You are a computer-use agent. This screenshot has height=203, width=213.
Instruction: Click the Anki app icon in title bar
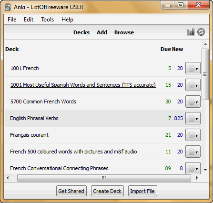(x=8, y=7)
